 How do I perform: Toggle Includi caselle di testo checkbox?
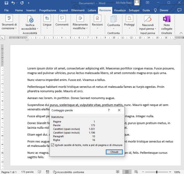click(53, 145)
